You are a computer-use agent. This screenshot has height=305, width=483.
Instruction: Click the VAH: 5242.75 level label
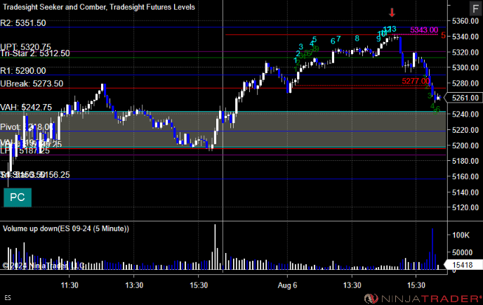(x=26, y=108)
